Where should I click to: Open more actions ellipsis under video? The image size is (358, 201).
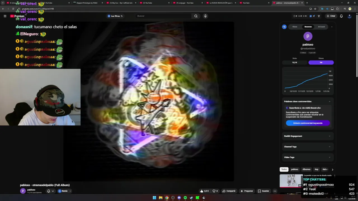(275, 191)
